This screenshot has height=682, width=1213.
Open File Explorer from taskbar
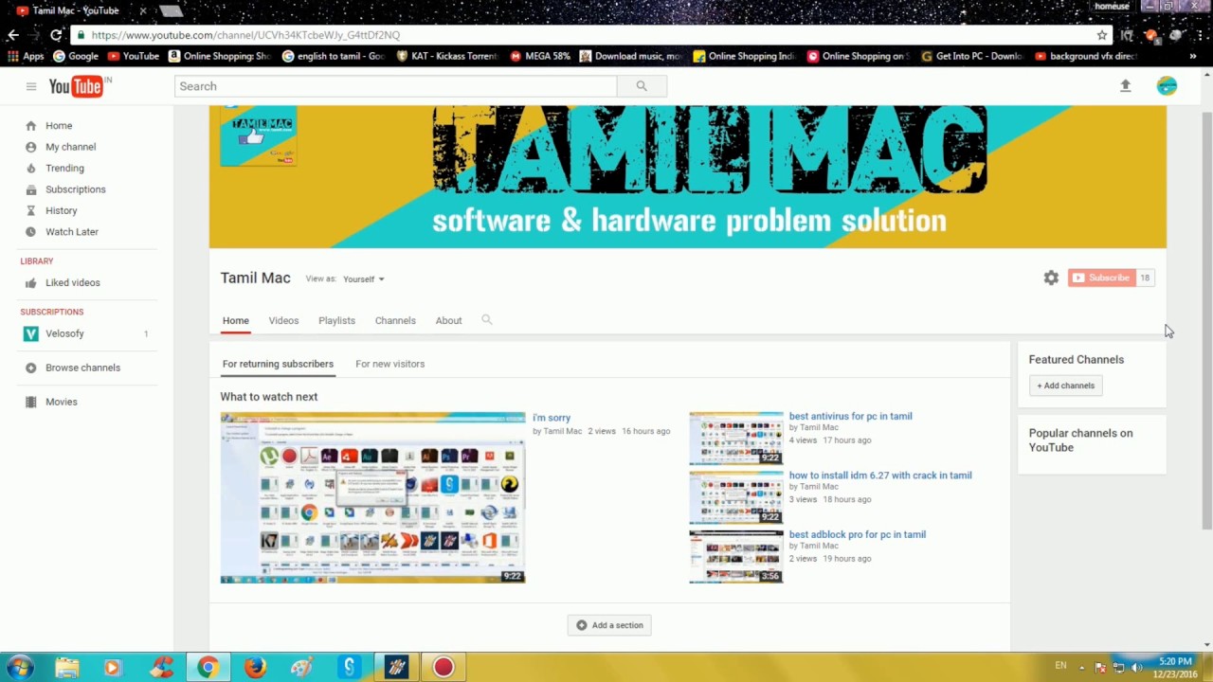tap(66, 667)
